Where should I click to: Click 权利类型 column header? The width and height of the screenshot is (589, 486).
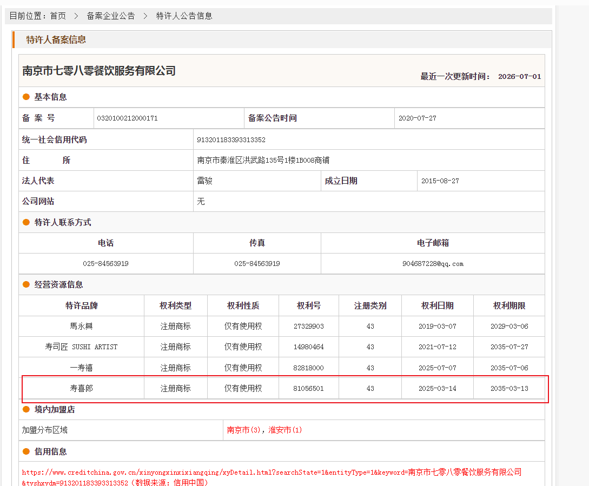pyautogui.click(x=175, y=306)
